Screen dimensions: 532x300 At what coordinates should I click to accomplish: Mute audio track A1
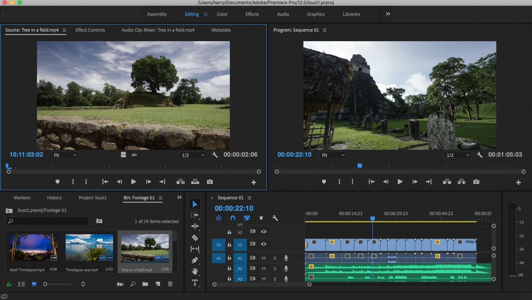coord(264,258)
